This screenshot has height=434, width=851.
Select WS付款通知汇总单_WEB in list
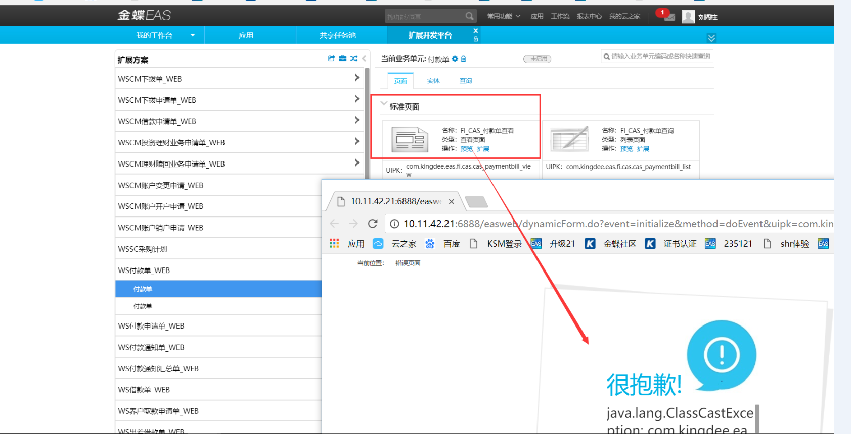click(218, 368)
